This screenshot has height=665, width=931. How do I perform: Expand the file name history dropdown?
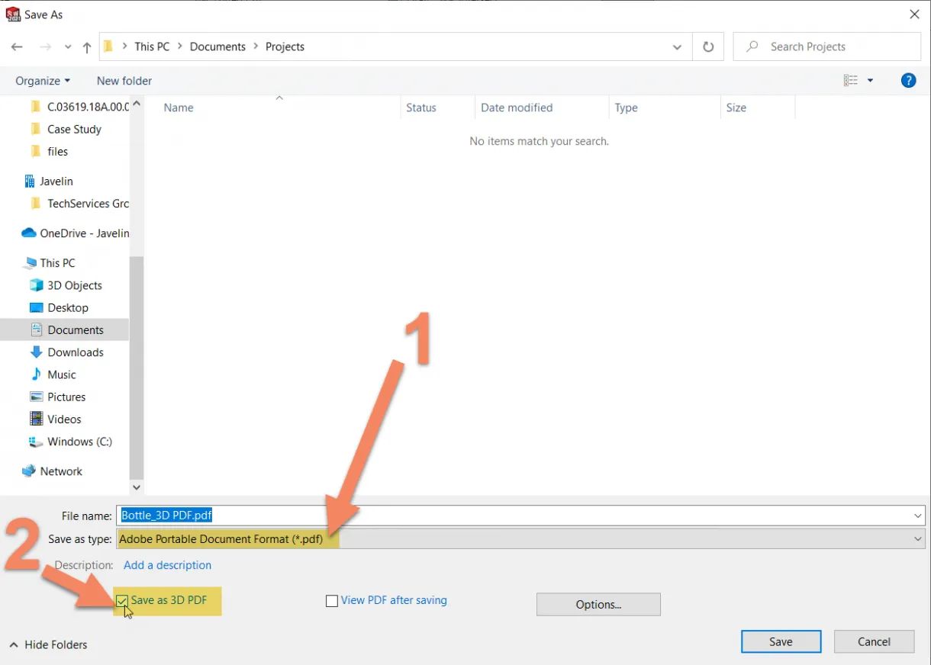pos(917,516)
